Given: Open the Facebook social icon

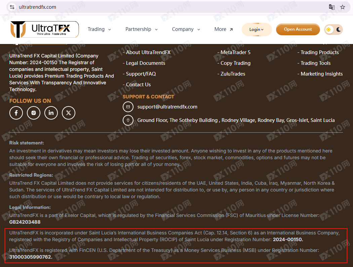Looking at the screenshot, I should click(16, 113).
